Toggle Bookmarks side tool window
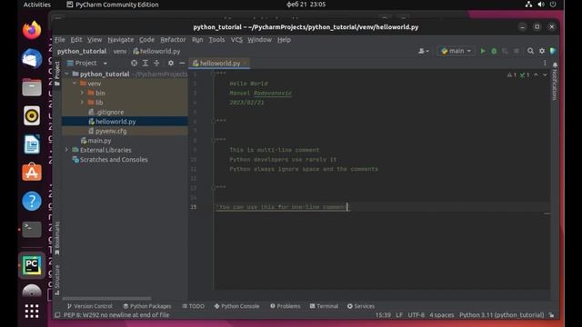Viewport: 582px width, 327px height. [57, 238]
